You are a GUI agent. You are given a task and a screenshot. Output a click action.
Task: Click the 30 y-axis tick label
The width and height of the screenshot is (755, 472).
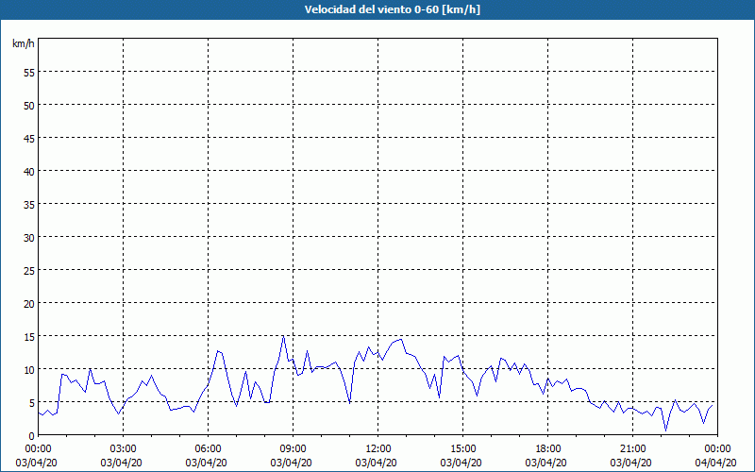(x=28, y=237)
